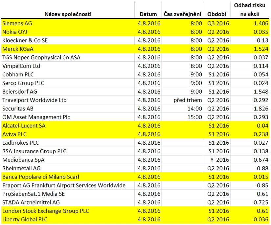Select Siemens AG estimate value 1.406
The height and width of the screenshot is (225, 271).
click(x=261, y=23)
